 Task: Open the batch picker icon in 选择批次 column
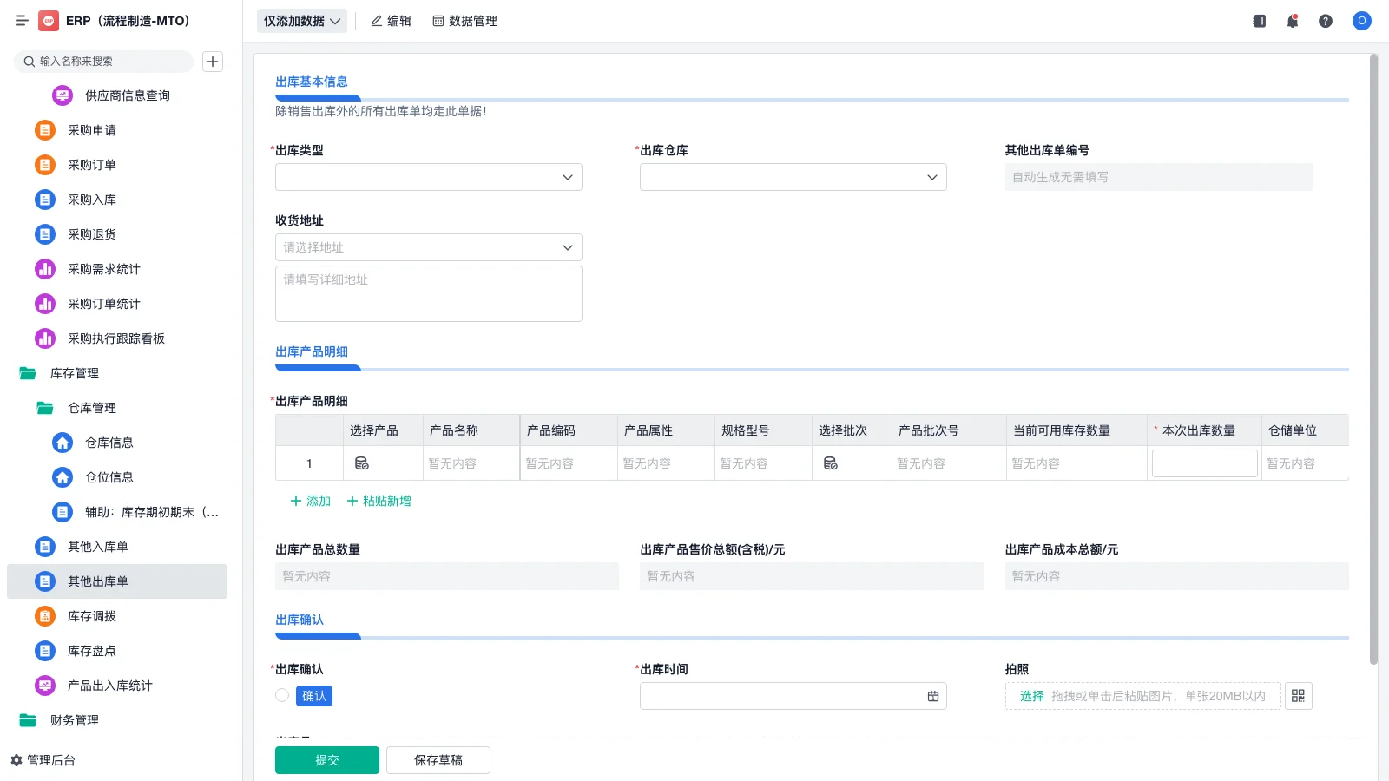(831, 463)
